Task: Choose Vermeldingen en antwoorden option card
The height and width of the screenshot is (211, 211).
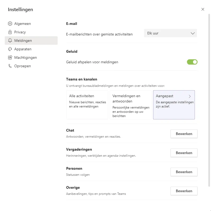Action: (x=131, y=105)
